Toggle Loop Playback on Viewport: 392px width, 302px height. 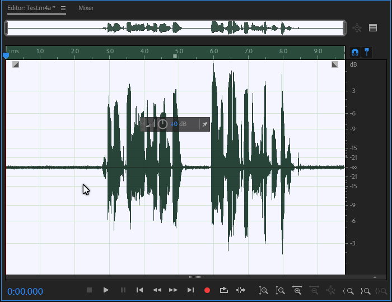click(224, 290)
